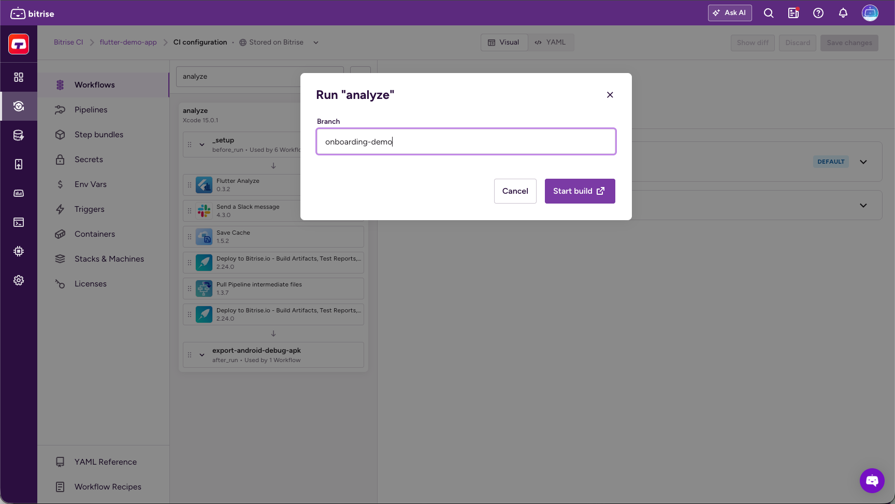This screenshot has height=504, width=895.
Task: Open Stacks & Machines menu item
Action: click(x=104, y=259)
